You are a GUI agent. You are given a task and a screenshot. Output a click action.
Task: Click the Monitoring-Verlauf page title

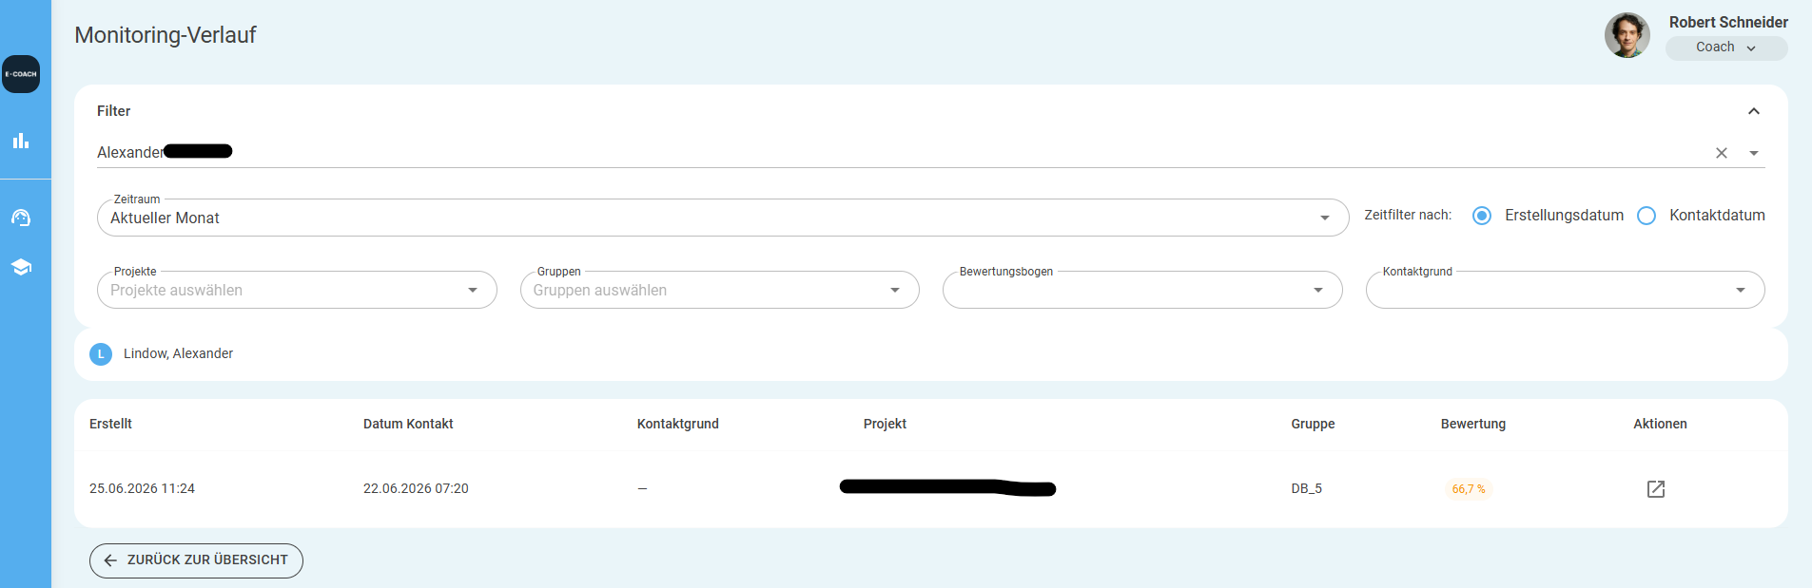pyautogui.click(x=166, y=35)
